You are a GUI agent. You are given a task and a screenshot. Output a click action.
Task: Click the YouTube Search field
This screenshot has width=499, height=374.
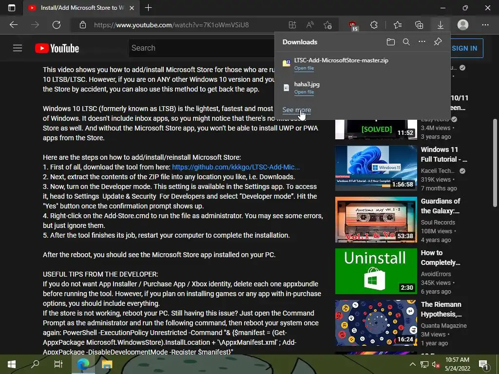pyautogui.click(x=202, y=48)
